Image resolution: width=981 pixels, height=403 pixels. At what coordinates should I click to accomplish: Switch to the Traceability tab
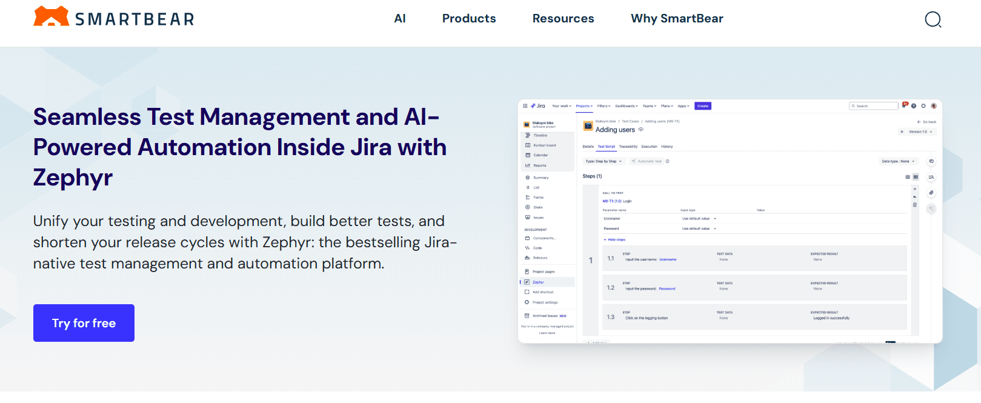point(628,147)
